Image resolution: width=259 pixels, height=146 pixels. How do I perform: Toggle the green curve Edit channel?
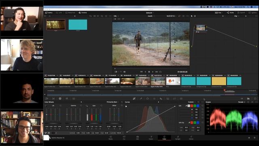(195, 105)
